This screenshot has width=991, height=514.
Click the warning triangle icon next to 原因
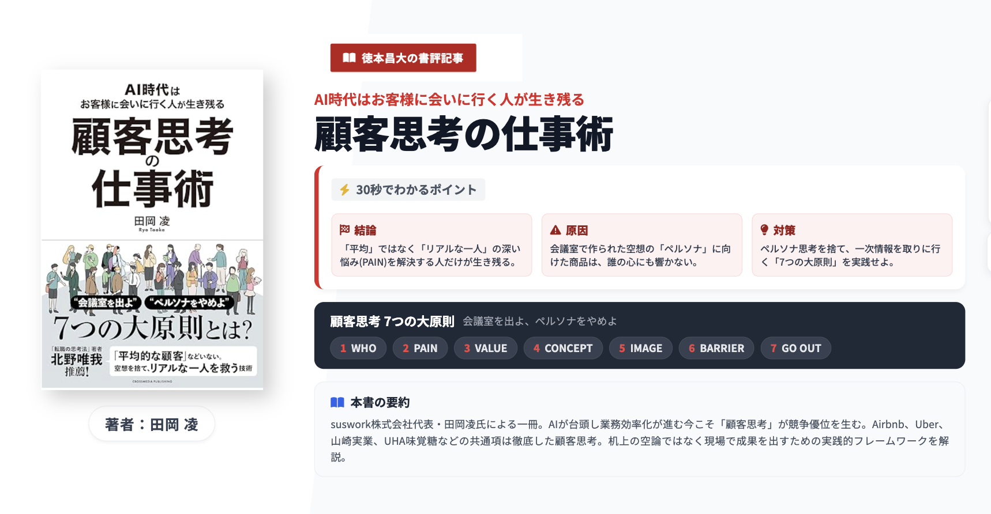point(555,230)
